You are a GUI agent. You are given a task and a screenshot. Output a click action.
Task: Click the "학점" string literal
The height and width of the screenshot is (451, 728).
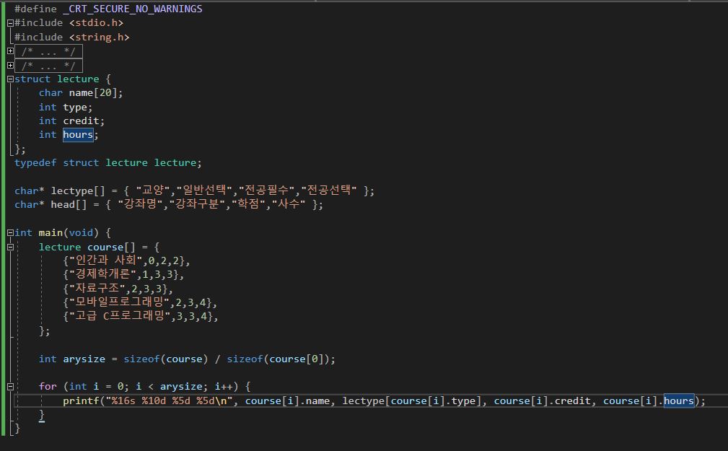248,204
